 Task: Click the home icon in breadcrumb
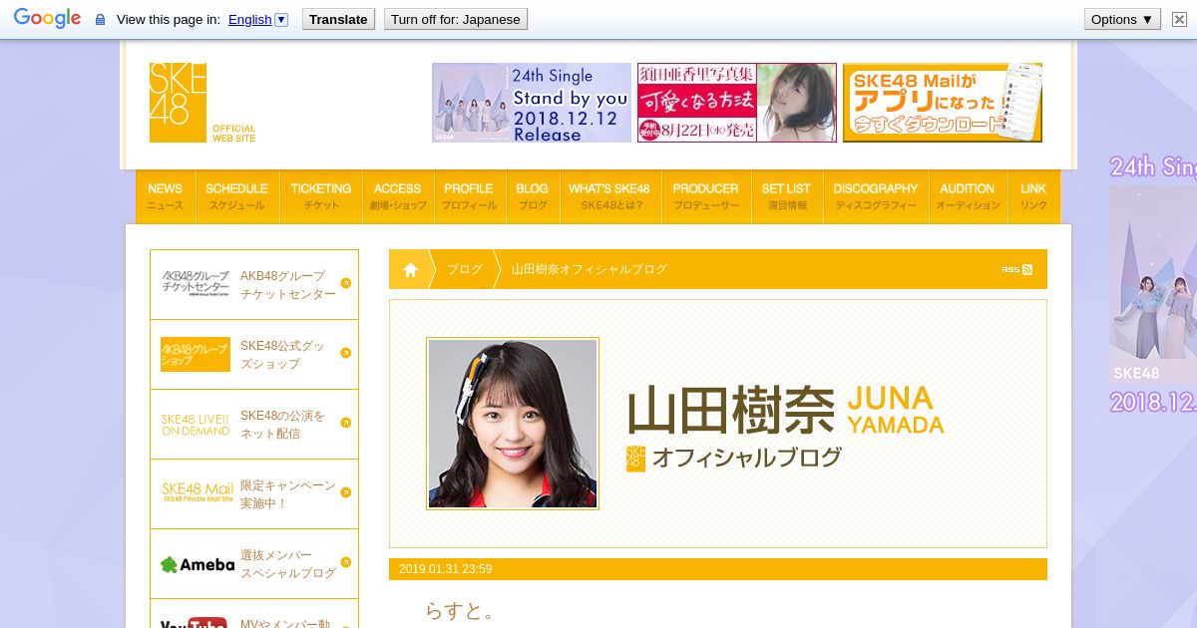(410, 269)
